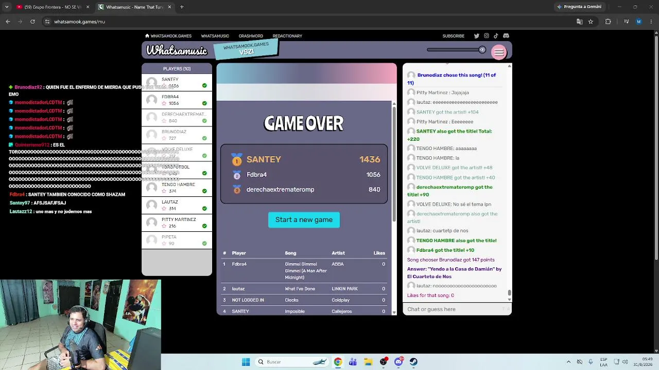Click the gold first-place medal for SANTEY
Image resolution: width=659 pixels, height=370 pixels.
click(236, 159)
